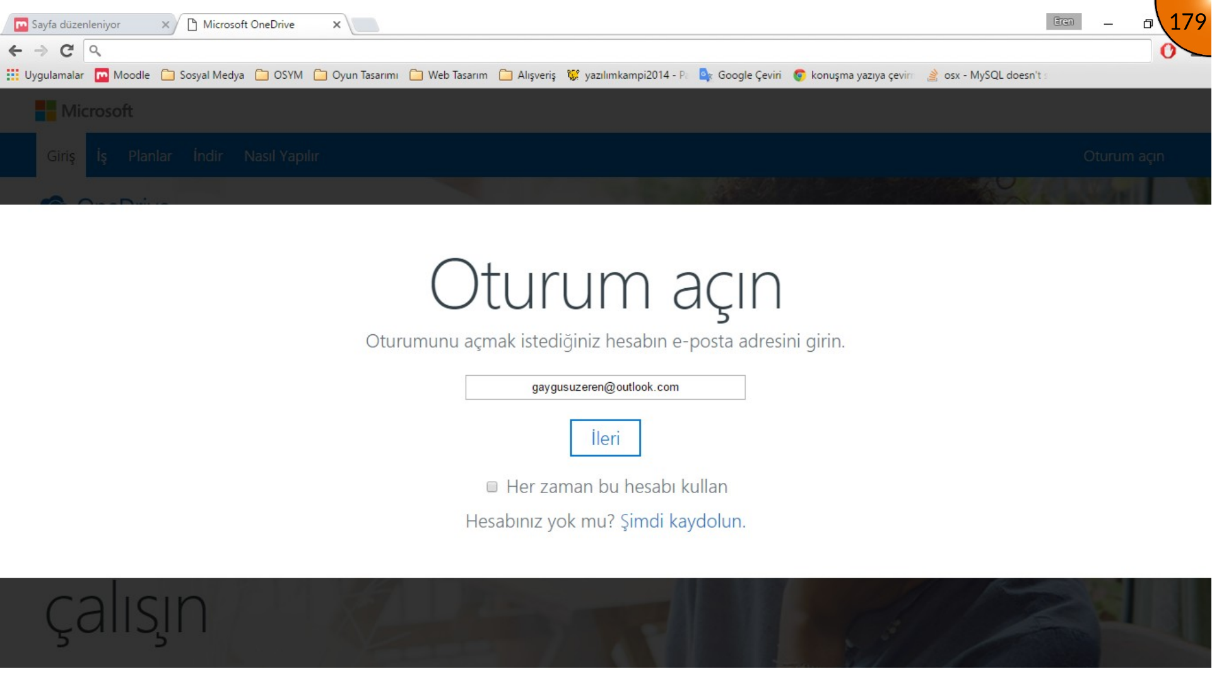This screenshot has height=681, width=1212.
Task: Click the Eren profile button
Action: click(1064, 21)
